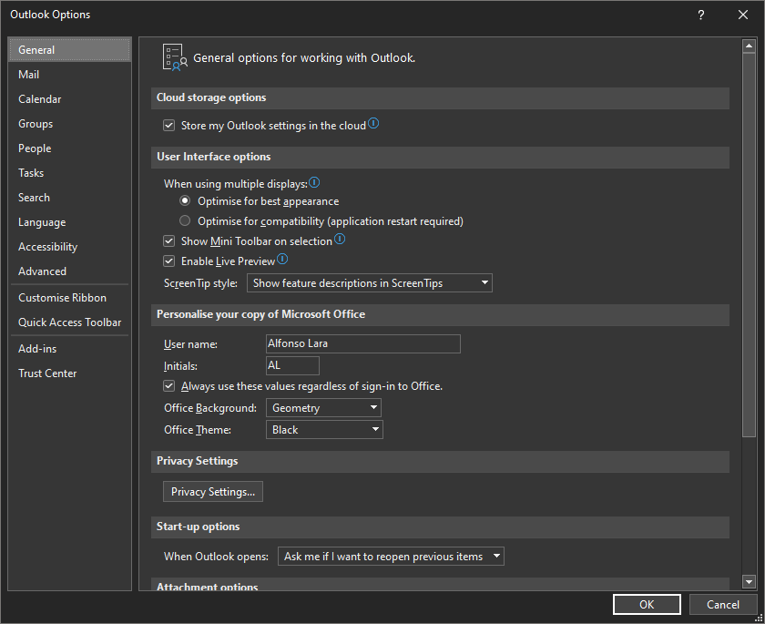Viewport: 765px width, 624px height.
Task: Click info icon next to multiple displays
Action: coord(314,182)
